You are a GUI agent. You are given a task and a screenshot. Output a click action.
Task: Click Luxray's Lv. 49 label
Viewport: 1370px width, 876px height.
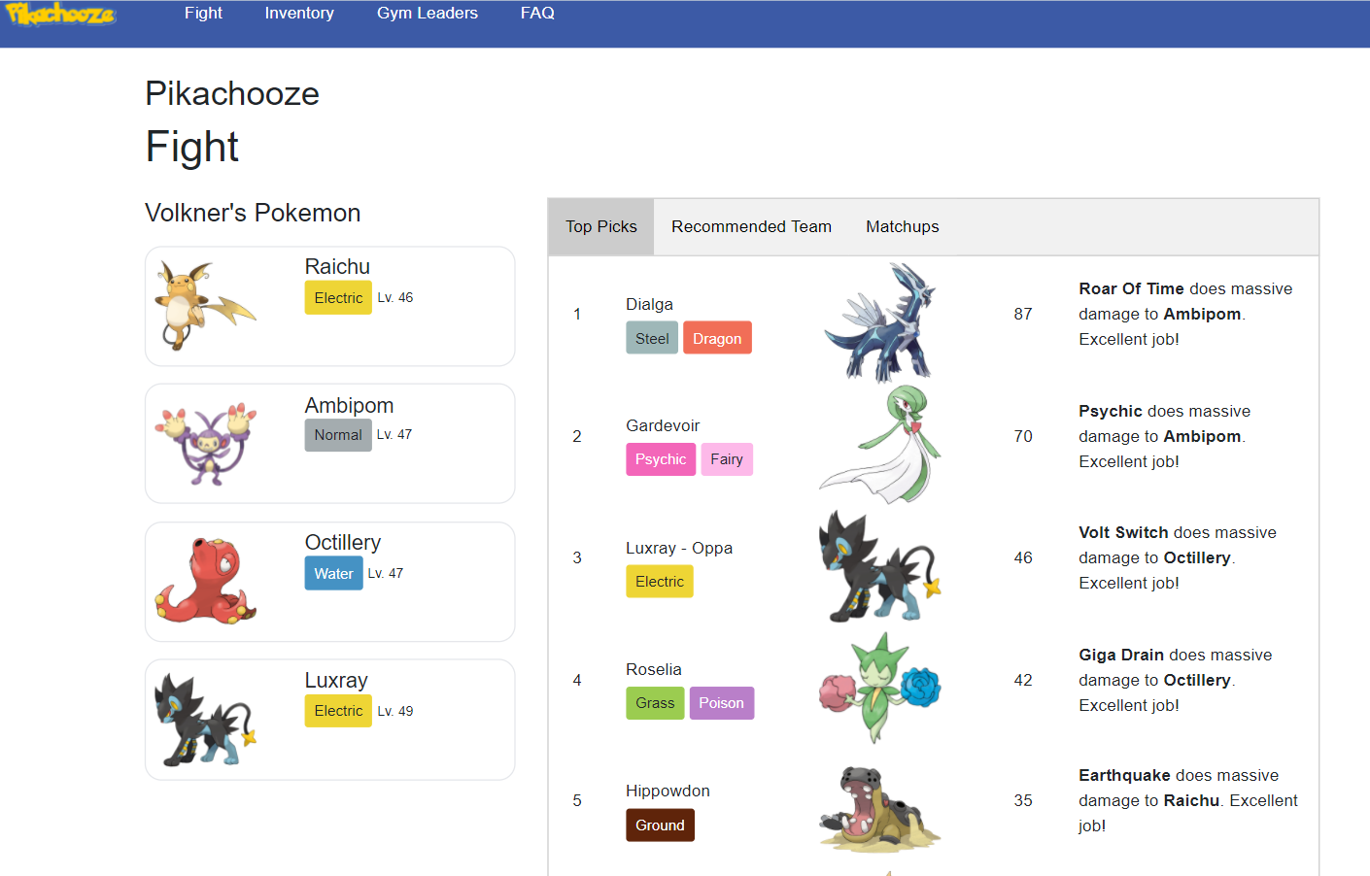(x=395, y=711)
